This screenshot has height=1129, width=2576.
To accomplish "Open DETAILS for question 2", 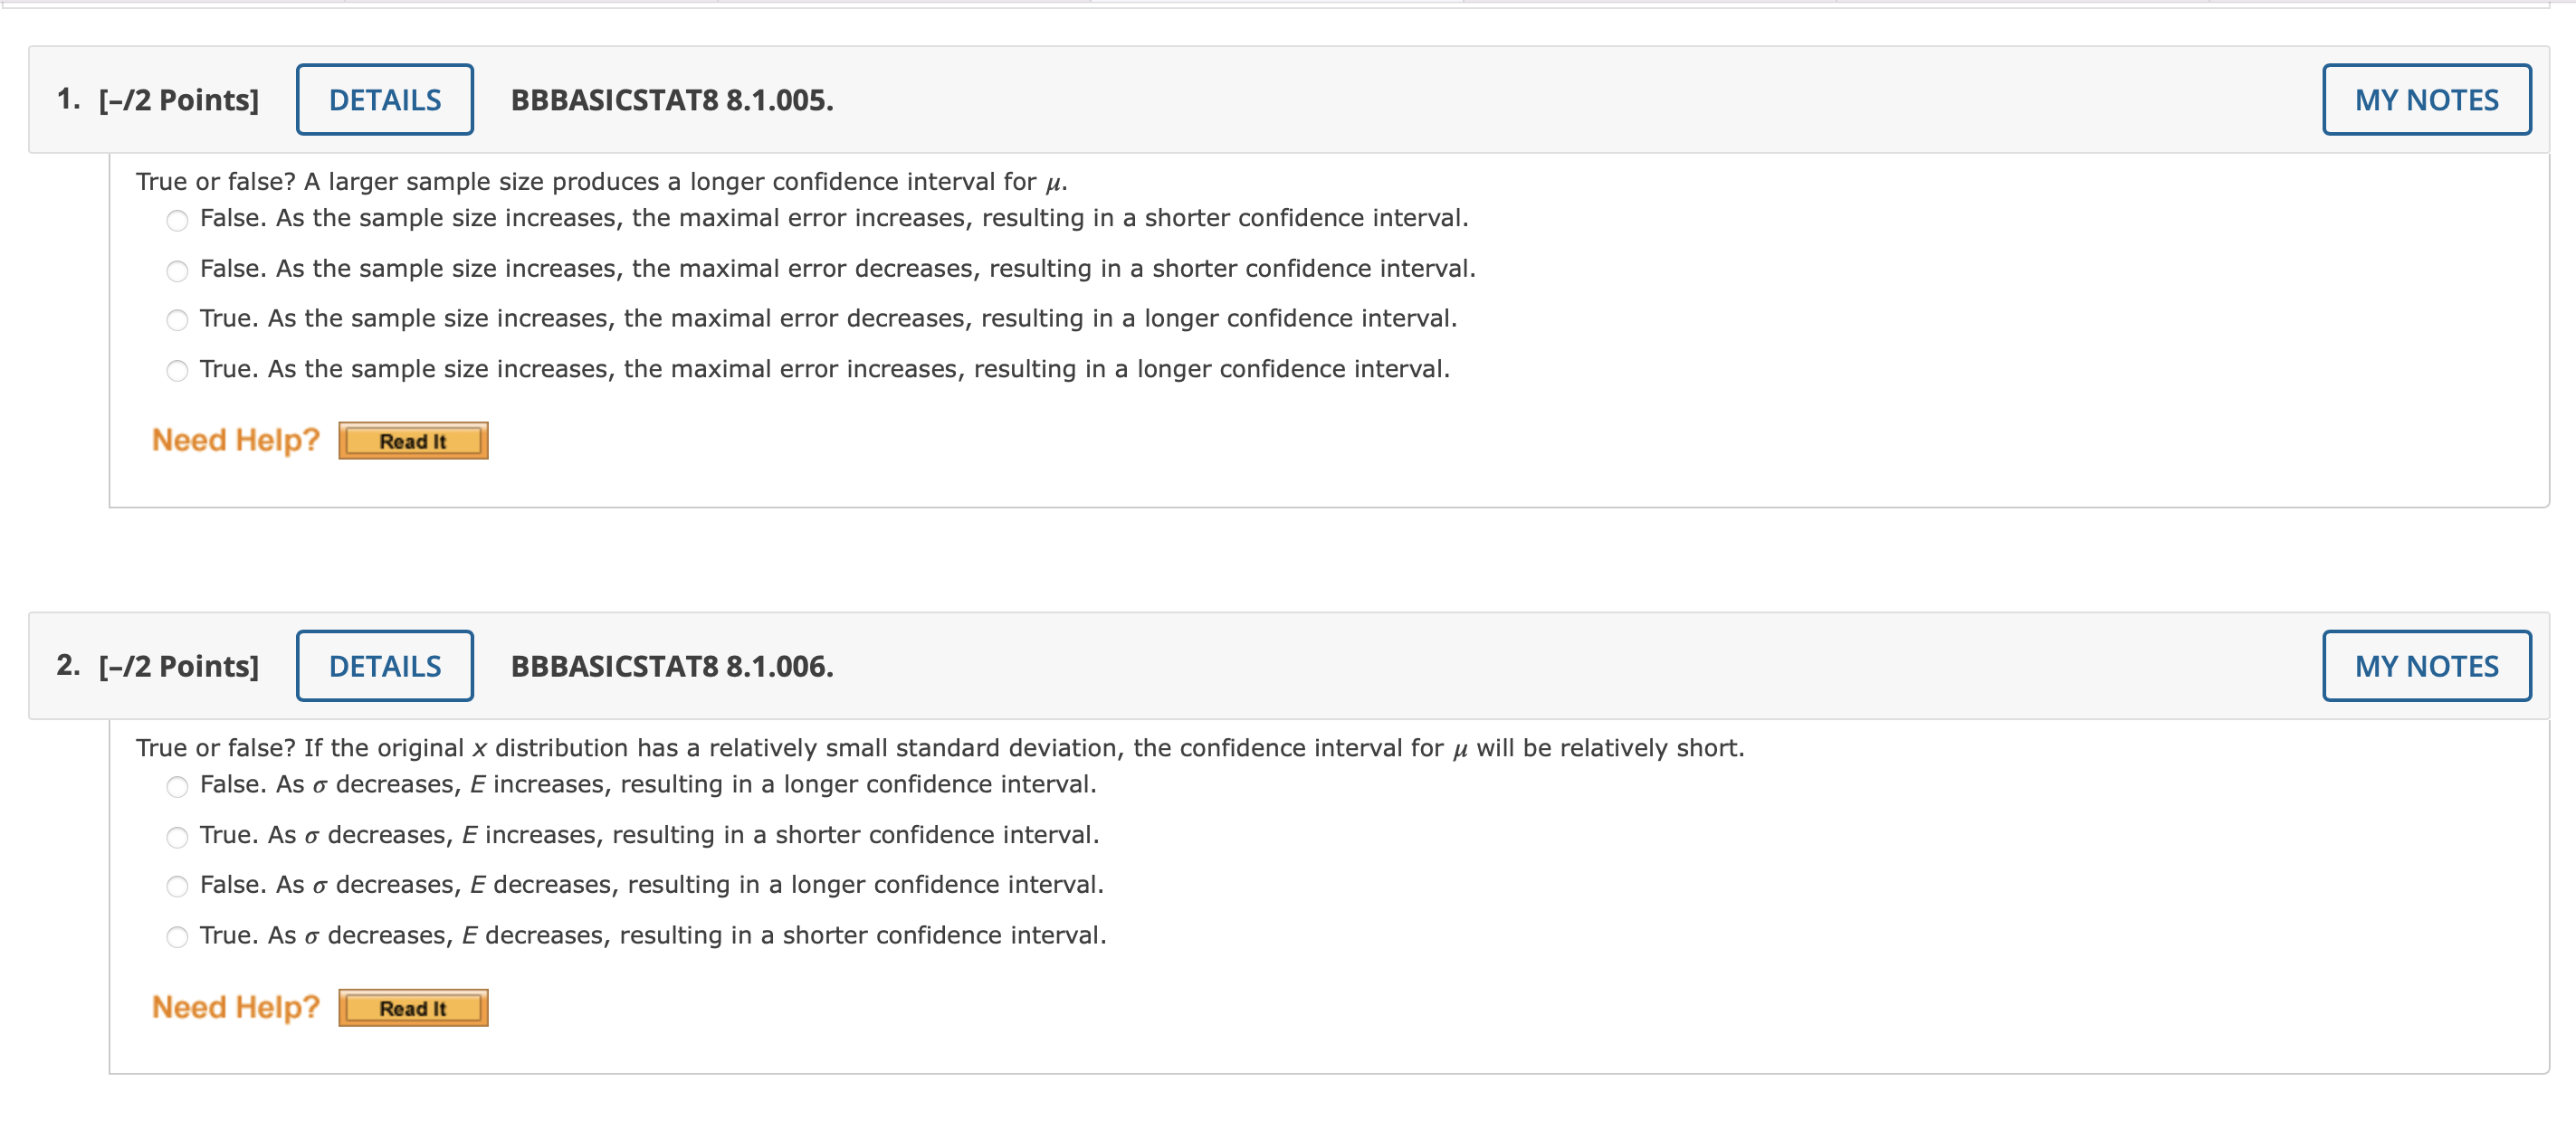I will (x=384, y=666).
